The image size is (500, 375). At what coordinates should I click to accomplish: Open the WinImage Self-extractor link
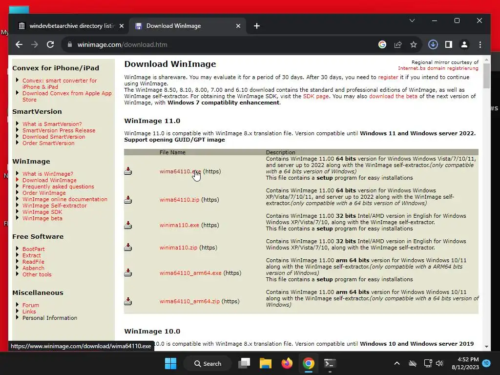(x=55, y=206)
